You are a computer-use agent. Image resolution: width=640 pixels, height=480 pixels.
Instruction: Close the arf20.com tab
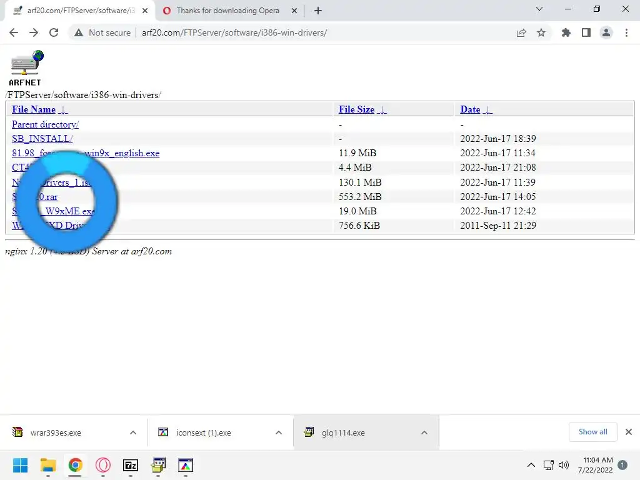tap(145, 11)
